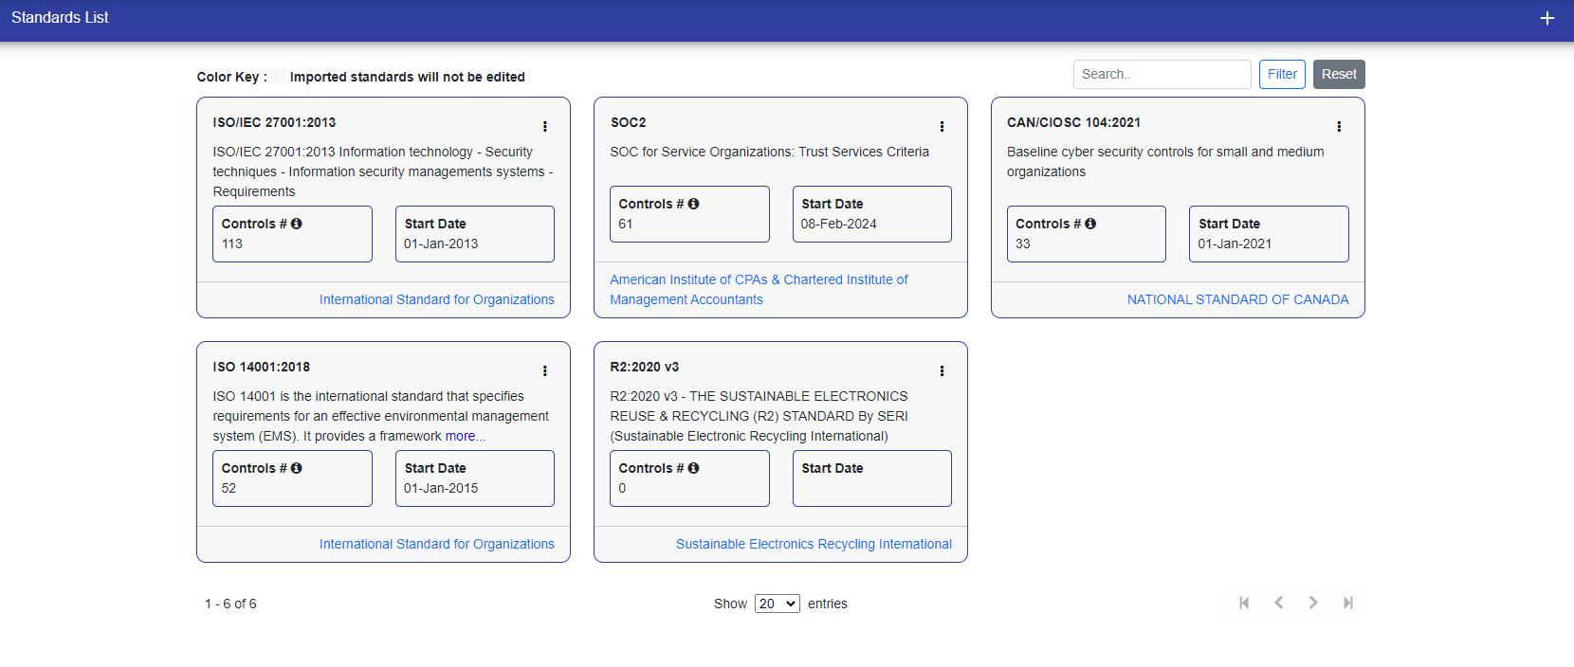Click the plus icon to add standard
The width and height of the screenshot is (1574, 667).
point(1547,18)
